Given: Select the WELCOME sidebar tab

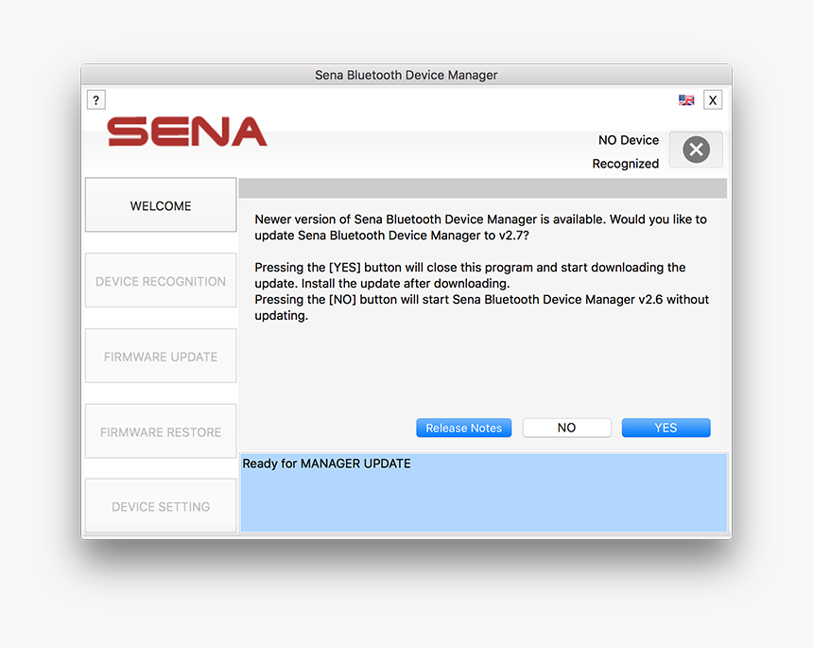Looking at the screenshot, I should [x=160, y=205].
